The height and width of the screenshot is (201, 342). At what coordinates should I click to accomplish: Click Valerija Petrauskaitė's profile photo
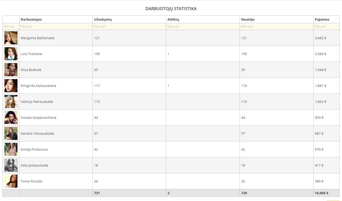[11, 102]
